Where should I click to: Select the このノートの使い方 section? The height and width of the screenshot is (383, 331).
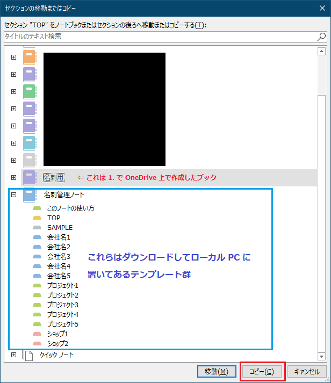[70, 208]
